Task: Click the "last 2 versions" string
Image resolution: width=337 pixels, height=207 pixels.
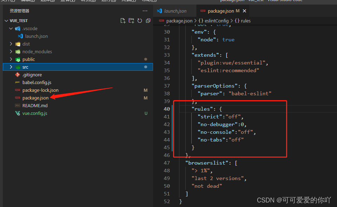Action: (x=218, y=179)
